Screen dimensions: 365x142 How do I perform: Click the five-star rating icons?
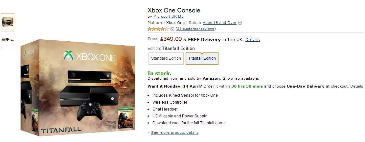pos(158,29)
